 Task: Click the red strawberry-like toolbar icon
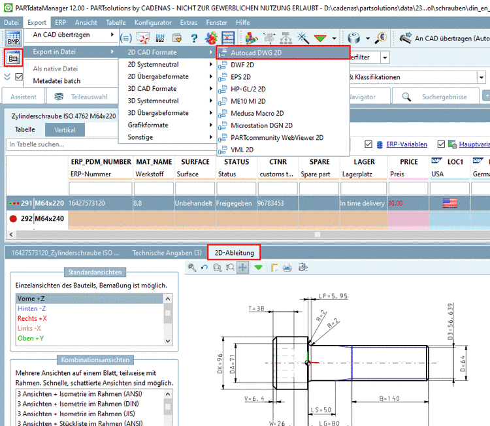point(211,38)
